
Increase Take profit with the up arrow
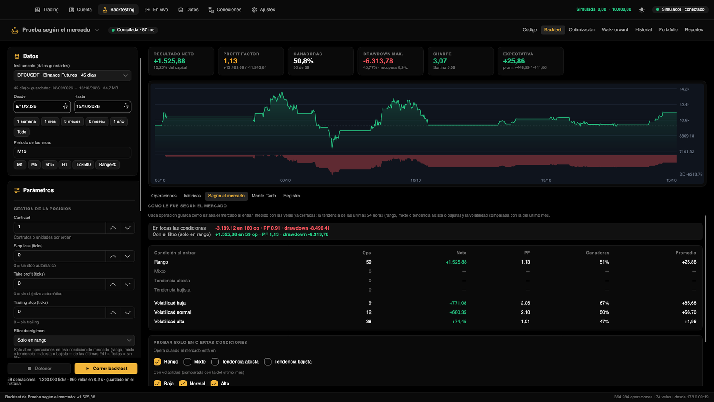(x=113, y=284)
